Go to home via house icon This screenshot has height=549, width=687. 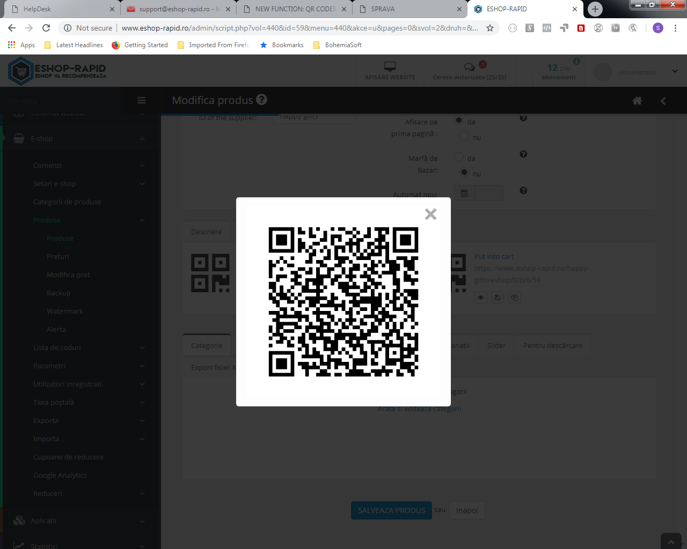point(637,101)
